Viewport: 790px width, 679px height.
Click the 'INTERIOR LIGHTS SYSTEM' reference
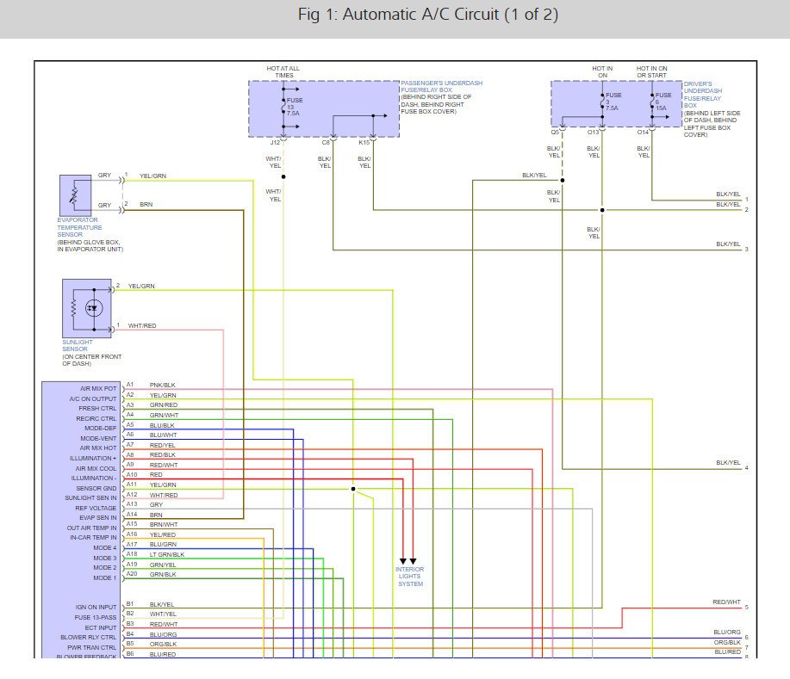tap(409, 577)
